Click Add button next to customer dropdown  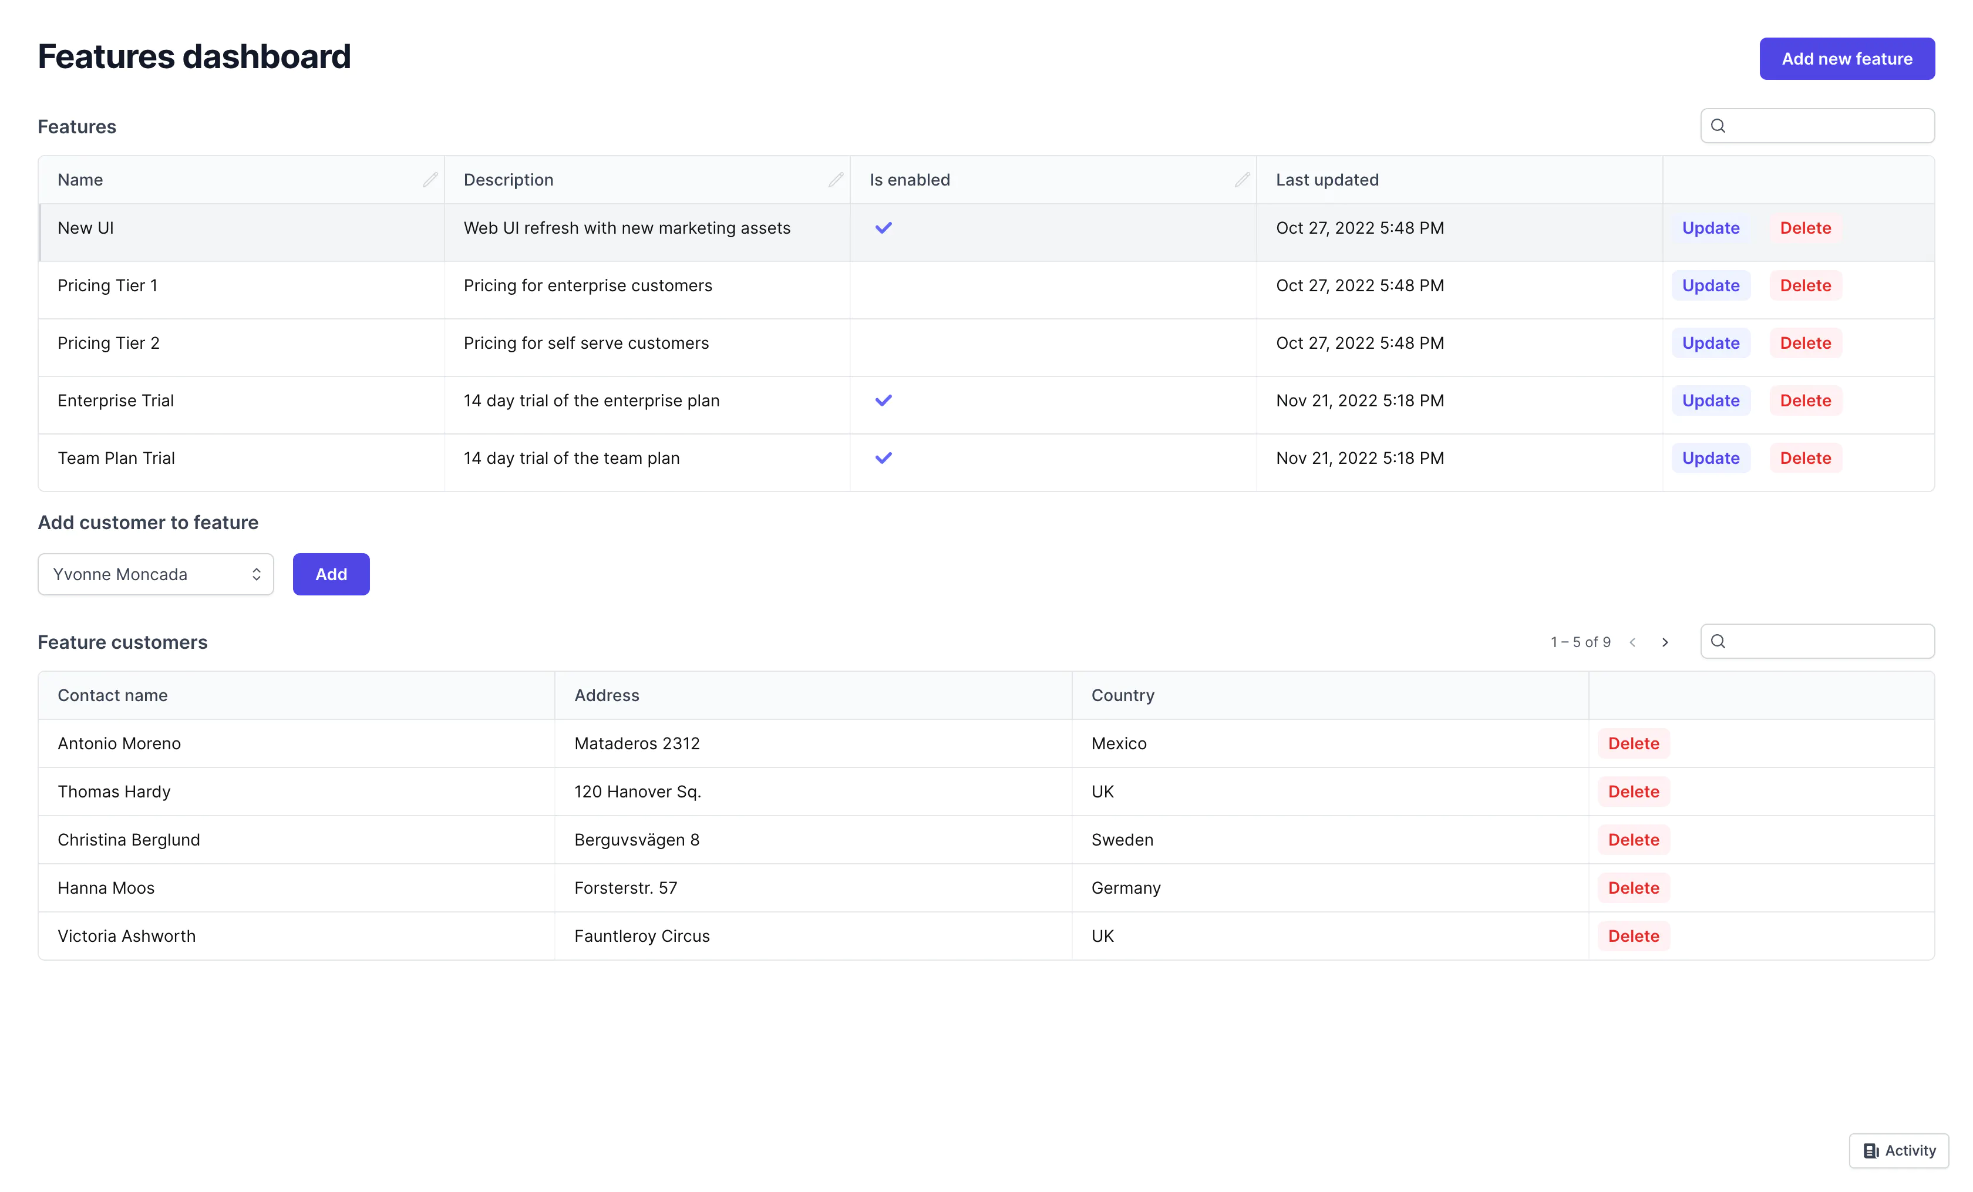point(331,574)
